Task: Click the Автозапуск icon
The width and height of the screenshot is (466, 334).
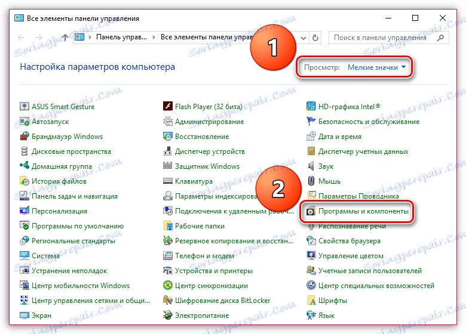Action: click(x=24, y=121)
